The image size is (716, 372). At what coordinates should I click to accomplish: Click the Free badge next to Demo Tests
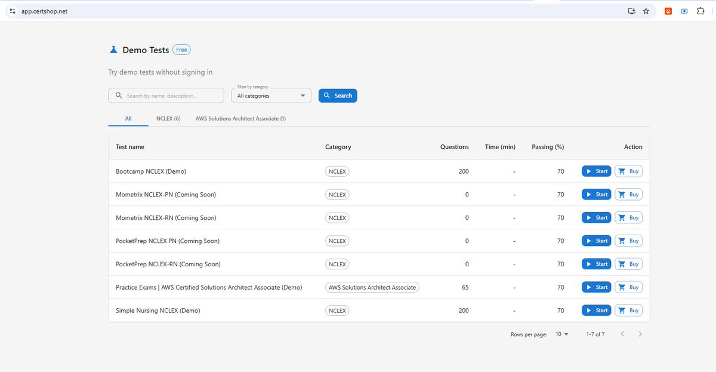(181, 50)
